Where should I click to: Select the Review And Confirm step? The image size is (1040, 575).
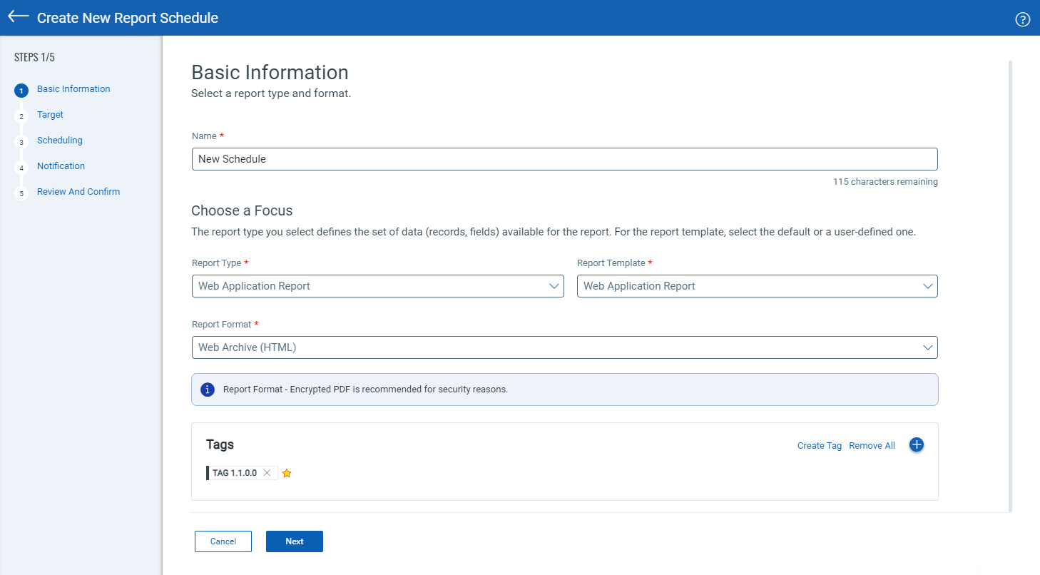pyautogui.click(x=78, y=192)
